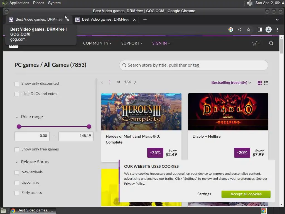Close the second GOG tab
This screenshot has height=214, width=285.
(134, 20)
